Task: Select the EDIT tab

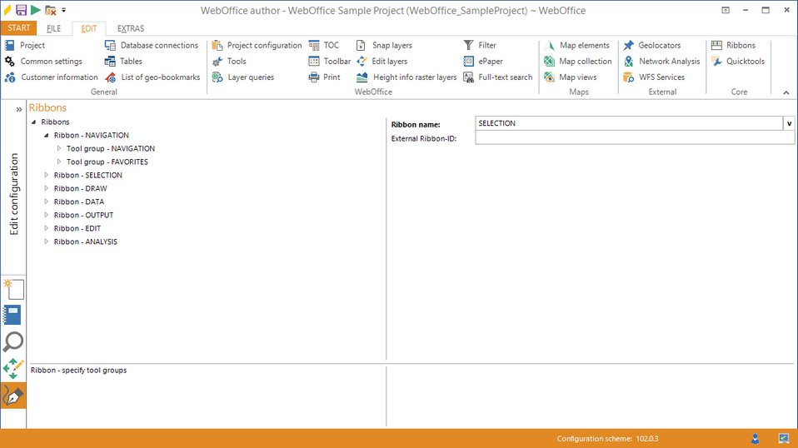Action: [88, 28]
